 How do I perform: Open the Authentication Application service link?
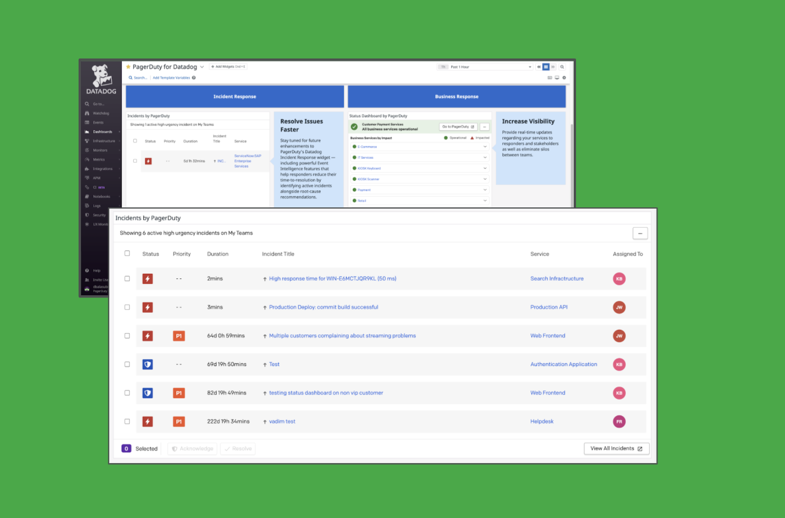(564, 364)
